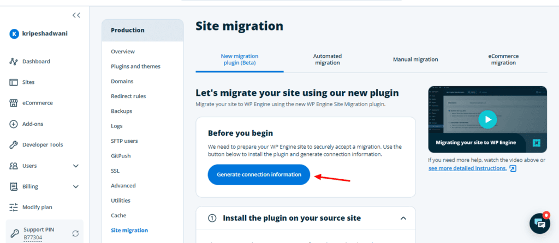Image resolution: width=559 pixels, height=243 pixels.
Task: Open Logs page
Action: coord(117,126)
